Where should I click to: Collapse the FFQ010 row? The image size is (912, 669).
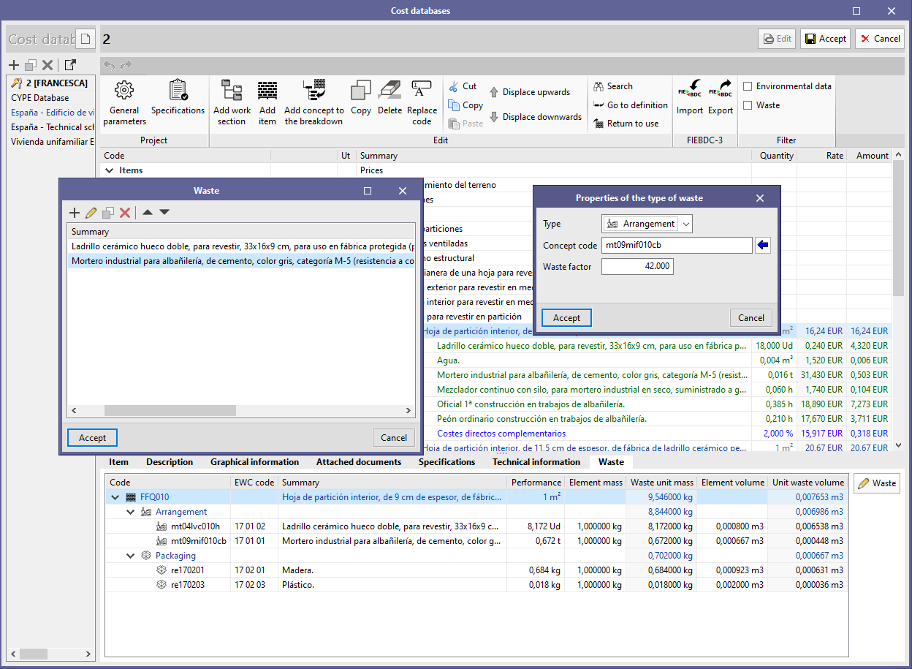click(115, 497)
